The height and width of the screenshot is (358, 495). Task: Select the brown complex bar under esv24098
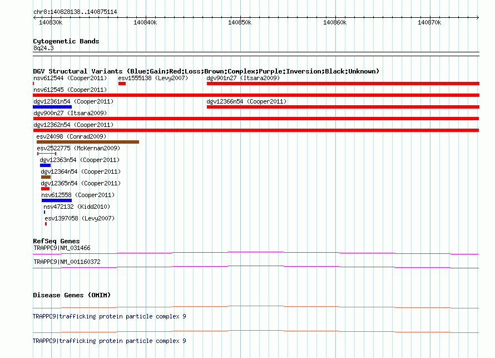coord(88,142)
